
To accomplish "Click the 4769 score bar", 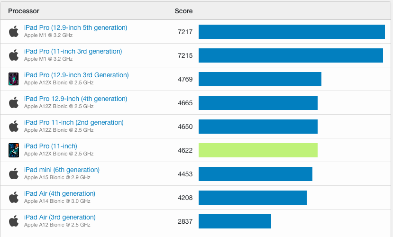I will (260, 79).
